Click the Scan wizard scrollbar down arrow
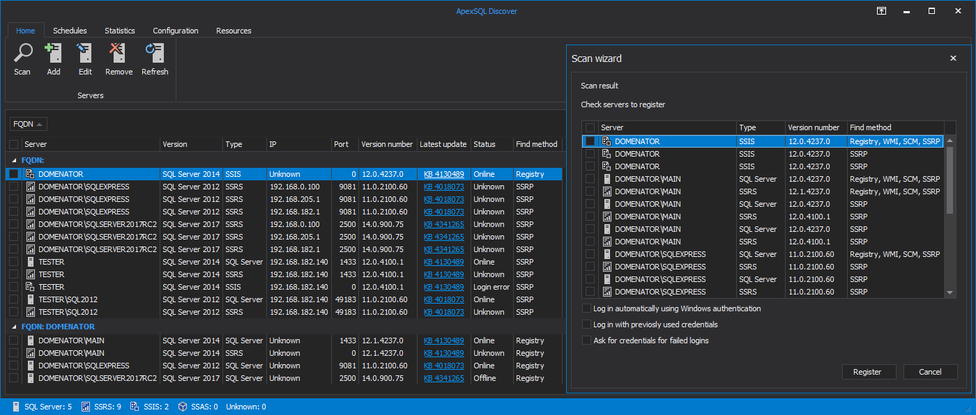This screenshot has height=415, width=976. 950,293
